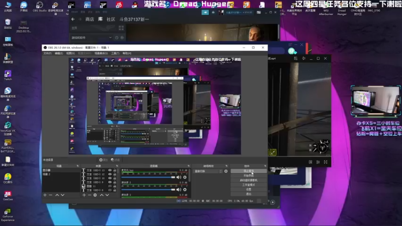
Task: Expand the Steam 游戏和软件 filter dropdown
Action: point(91,38)
